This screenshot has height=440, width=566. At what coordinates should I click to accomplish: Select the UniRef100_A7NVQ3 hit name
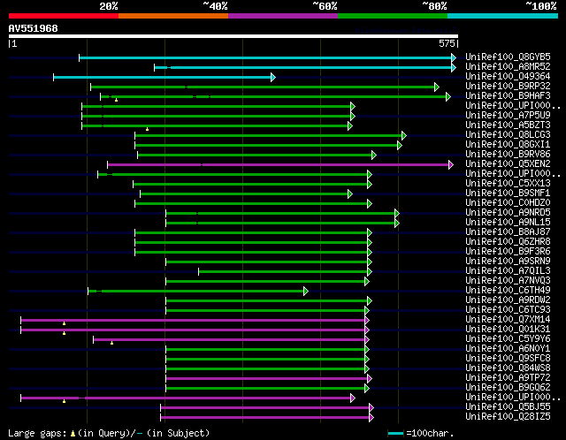pos(508,281)
